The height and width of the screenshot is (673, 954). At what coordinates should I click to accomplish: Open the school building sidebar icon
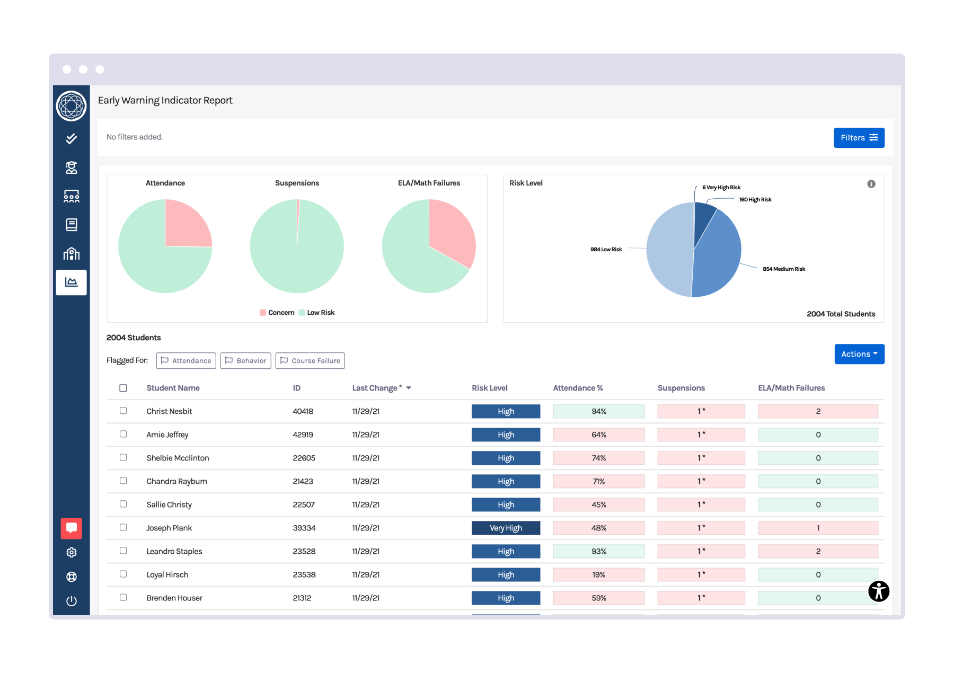pyautogui.click(x=71, y=253)
